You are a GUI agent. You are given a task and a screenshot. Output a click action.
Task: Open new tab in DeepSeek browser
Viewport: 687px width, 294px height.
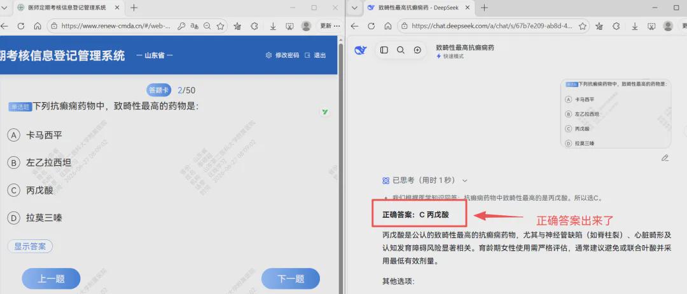[485, 8]
